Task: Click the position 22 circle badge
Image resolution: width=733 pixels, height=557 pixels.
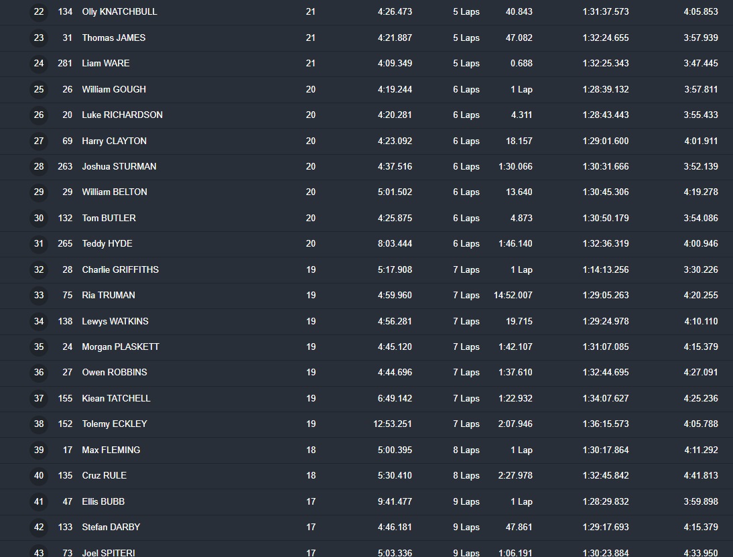Action: [x=39, y=12]
